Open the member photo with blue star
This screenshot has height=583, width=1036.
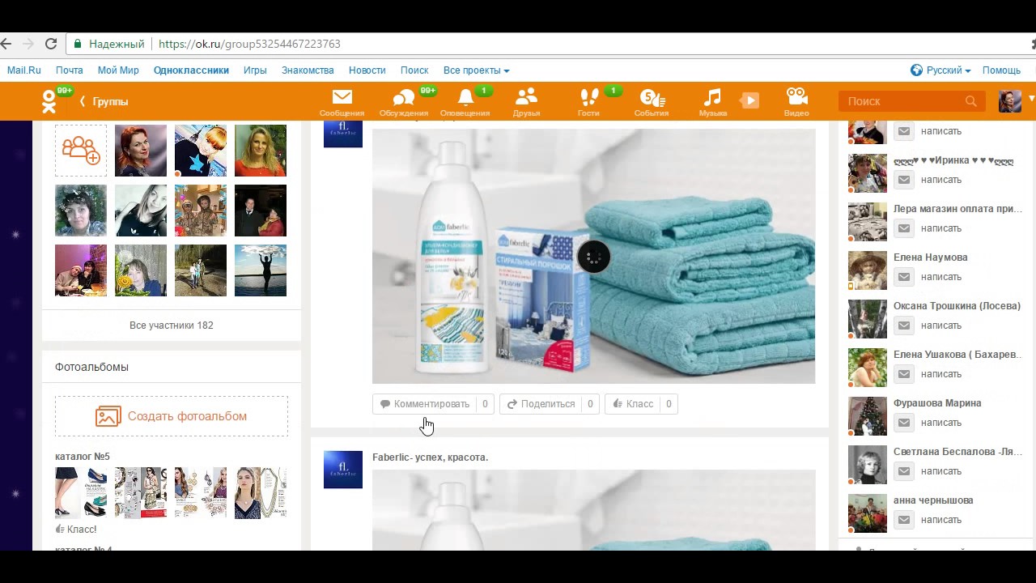(x=201, y=151)
